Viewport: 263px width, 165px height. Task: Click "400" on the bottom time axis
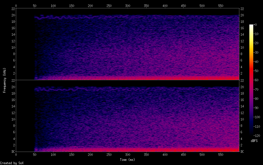(x=165, y=155)
